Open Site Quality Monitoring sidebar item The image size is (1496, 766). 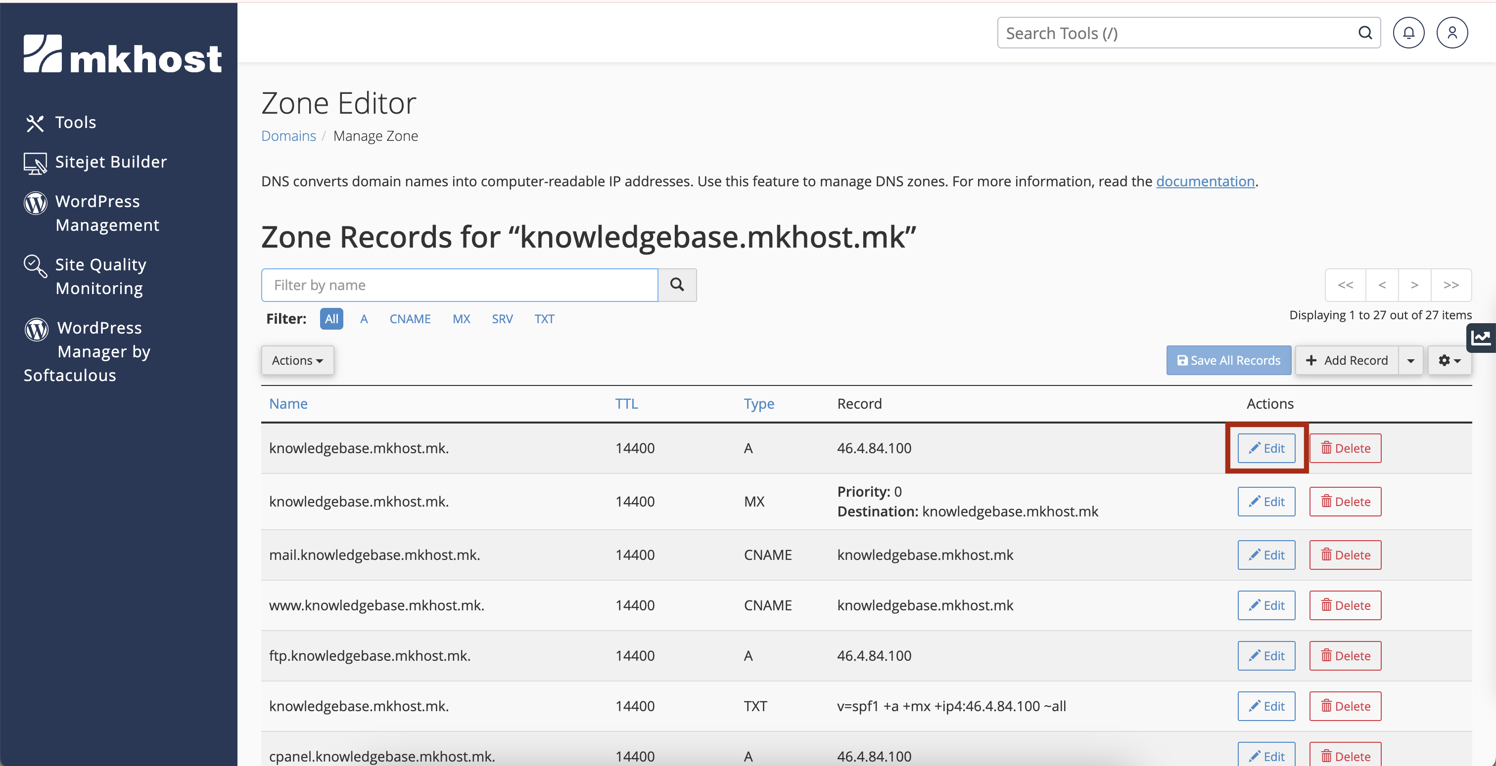(100, 276)
